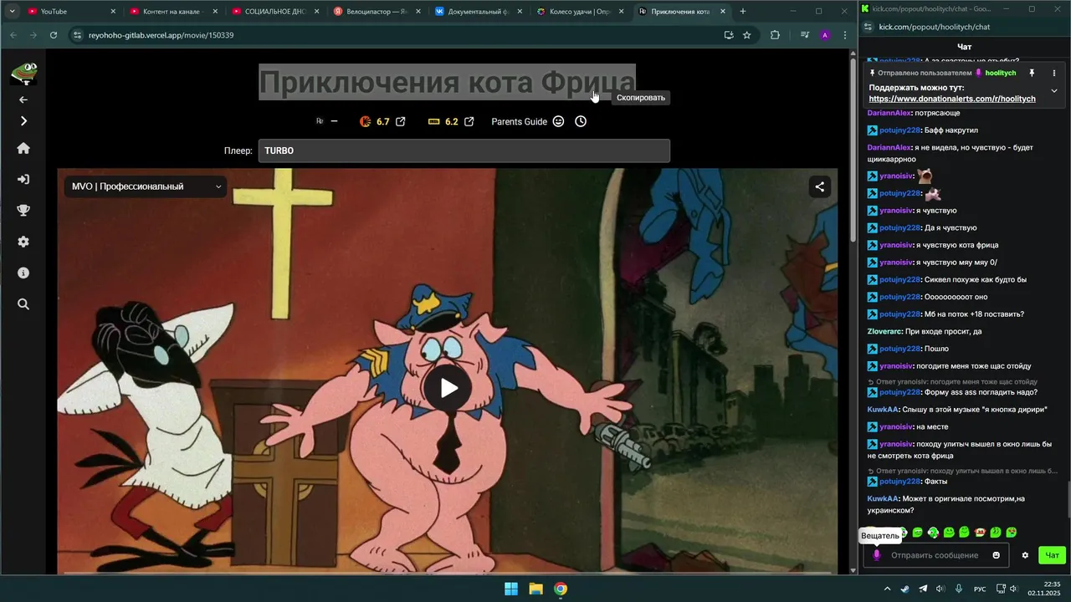Open Home from sidebar
Viewport: 1071px width, 602px height.
click(x=23, y=148)
